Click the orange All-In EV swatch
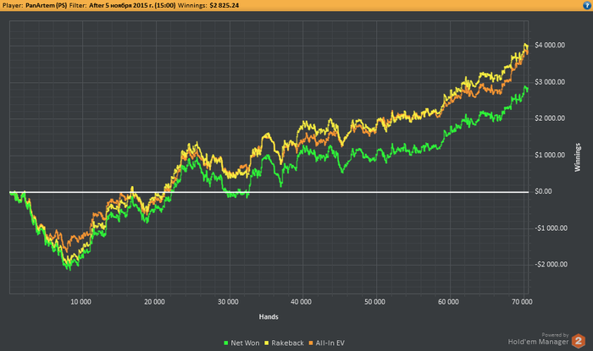 coord(311,343)
